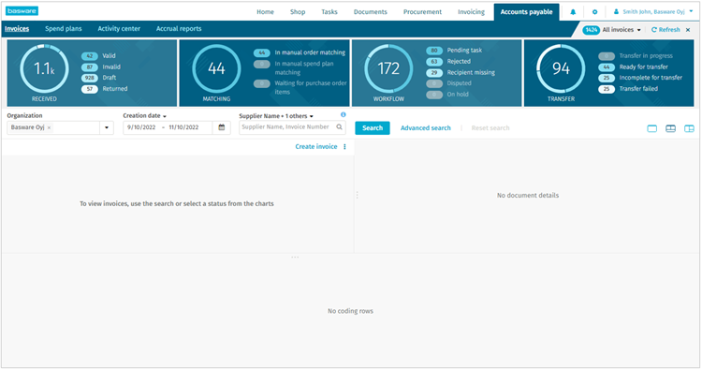
Task: Click the magnifier icon in supplier search
Action: pyautogui.click(x=340, y=127)
